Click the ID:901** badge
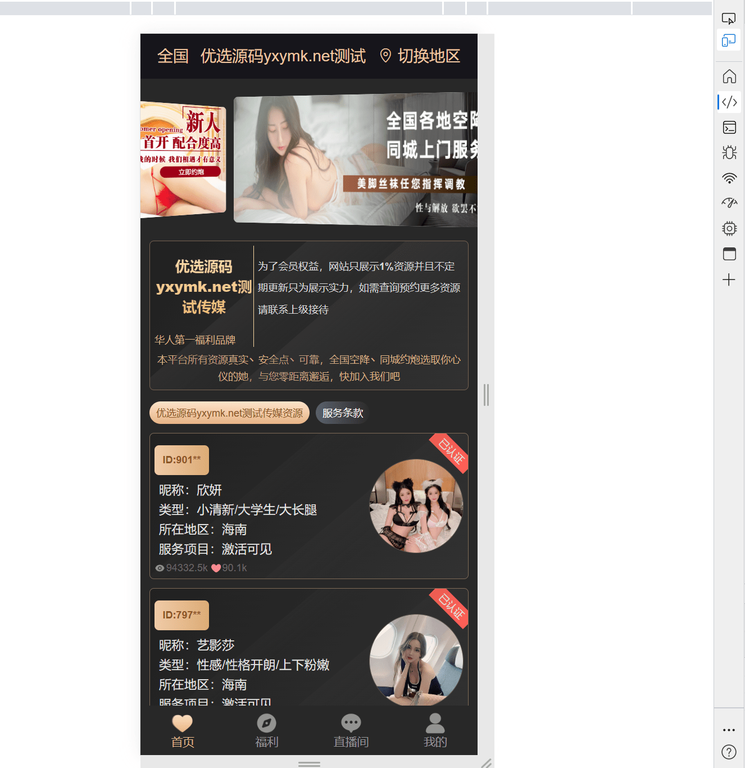Screen dimensions: 745x768 [x=181, y=460]
